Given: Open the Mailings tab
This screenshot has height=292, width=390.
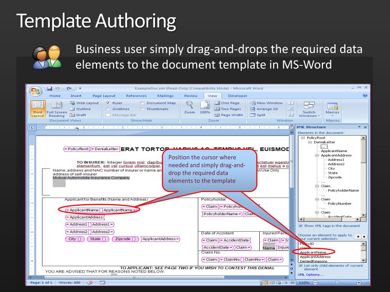Looking at the screenshot, I should pyautogui.click(x=165, y=95).
